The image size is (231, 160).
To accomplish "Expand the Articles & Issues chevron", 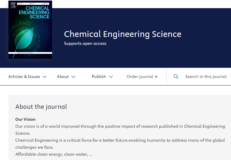I will click(x=45, y=77).
